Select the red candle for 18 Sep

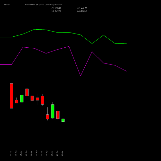(27, 92)
